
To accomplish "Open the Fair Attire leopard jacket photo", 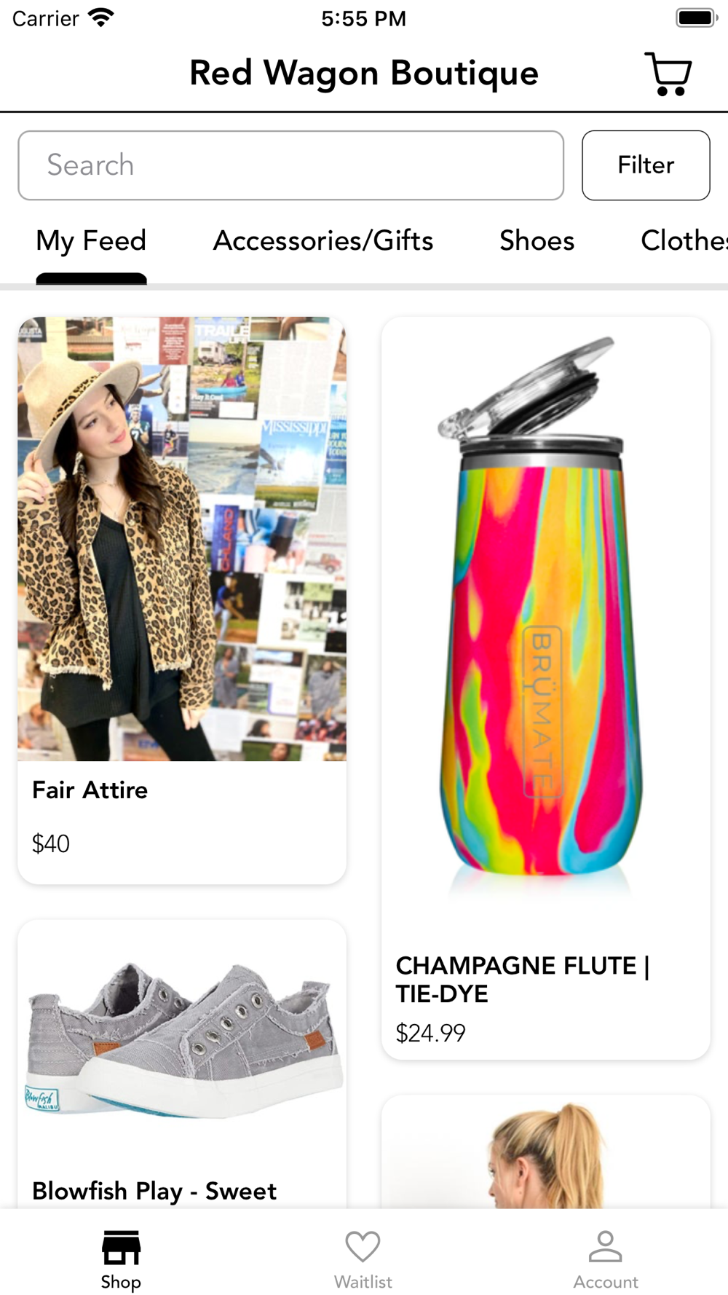I will click(x=182, y=539).
